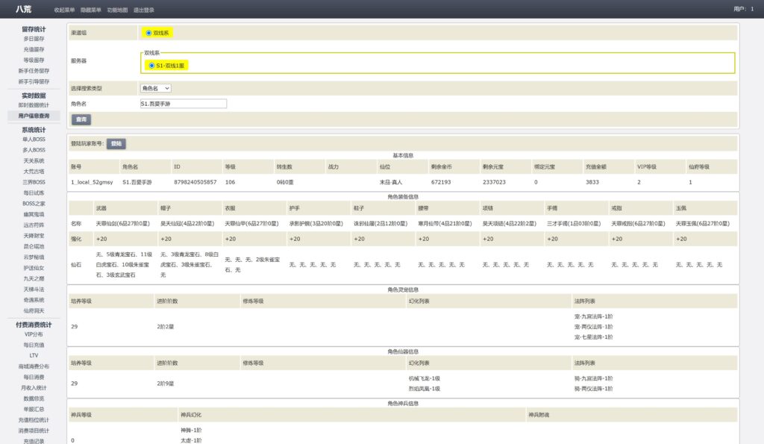Collapse the 留存统计 sidebar section
The image size is (764, 444).
pyautogui.click(x=34, y=29)
